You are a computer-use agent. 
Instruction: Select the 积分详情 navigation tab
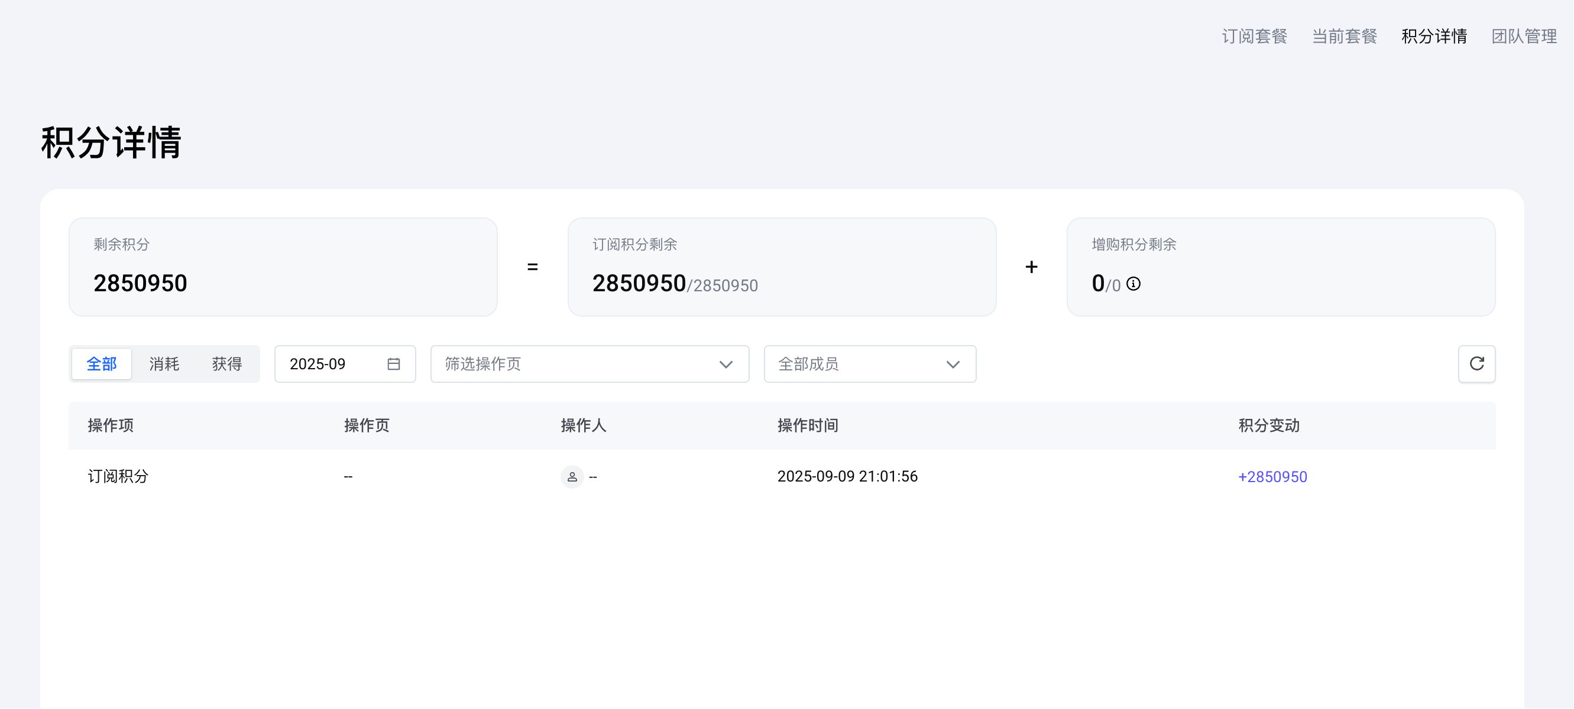tap(1433, 36)
